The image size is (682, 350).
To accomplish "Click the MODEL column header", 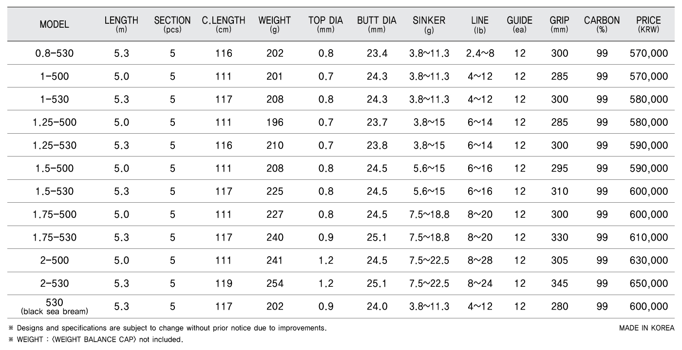I will (54, 24).
